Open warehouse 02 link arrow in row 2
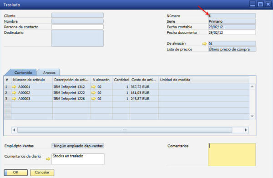The height and width of the screenshot is (178, 273). click(93, 93)
